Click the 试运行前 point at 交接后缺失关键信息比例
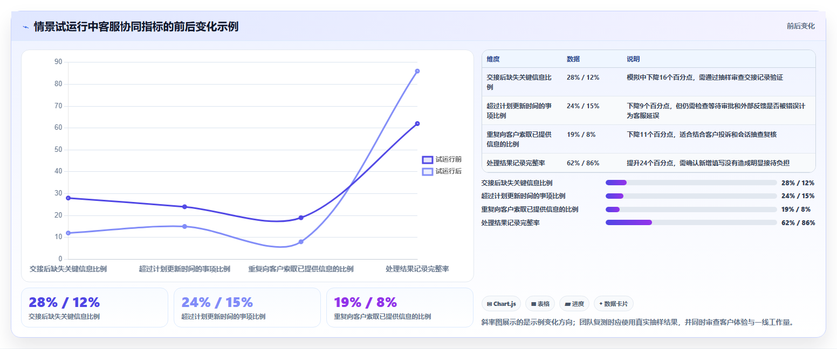The width and height of the screenshot is (837, 349). (x=68, y=198)
